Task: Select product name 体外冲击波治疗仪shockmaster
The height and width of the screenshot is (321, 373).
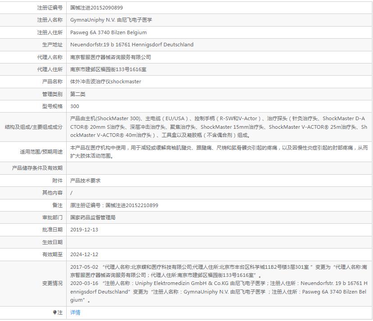Action: tap(105, 81)
